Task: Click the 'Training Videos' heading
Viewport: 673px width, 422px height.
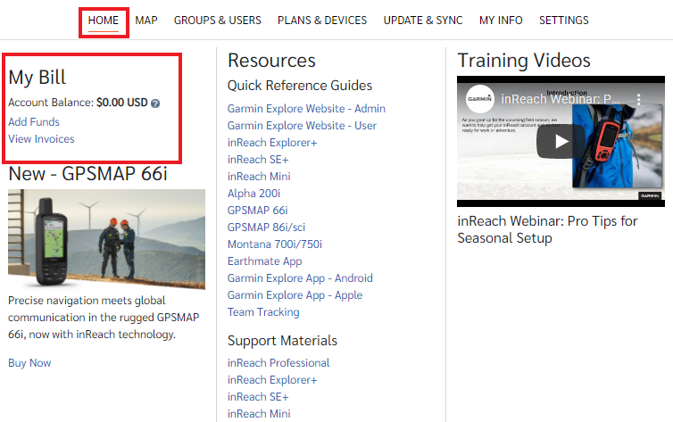Action: click(524, 61)
